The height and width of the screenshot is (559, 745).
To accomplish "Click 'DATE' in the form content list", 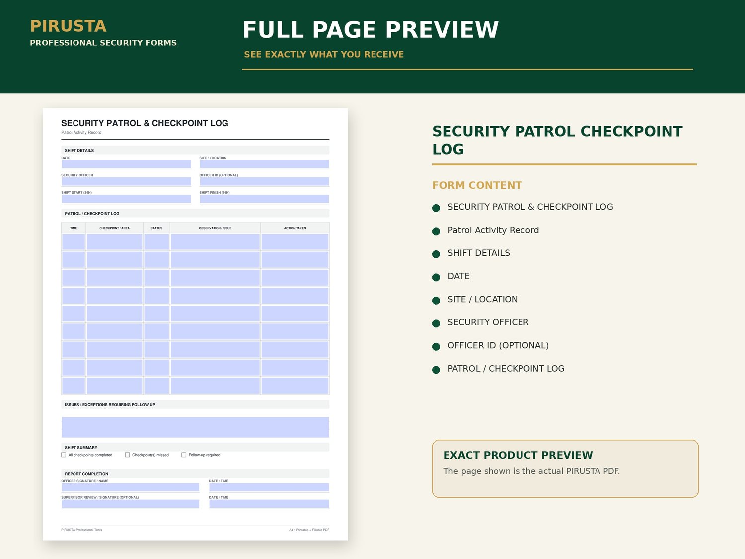I will [458, 276].
